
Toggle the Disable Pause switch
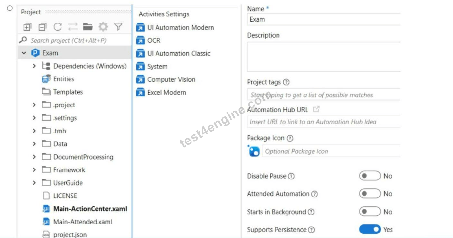[x=370, y=176]
